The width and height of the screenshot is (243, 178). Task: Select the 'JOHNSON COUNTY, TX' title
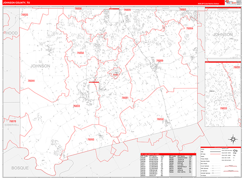click(17, 3)
